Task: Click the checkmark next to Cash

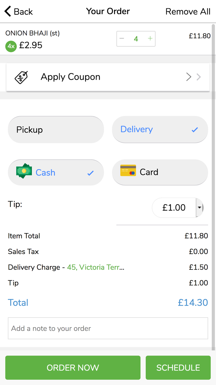Action: (91, 173)
